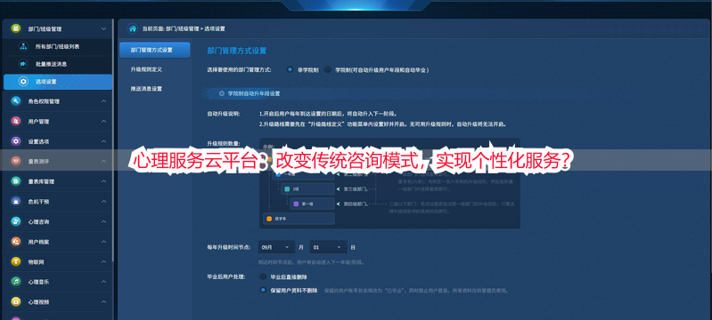Expand the 心理视频 chevron
The width and height of the screenshot is (712, 320).
click(103, 301)
